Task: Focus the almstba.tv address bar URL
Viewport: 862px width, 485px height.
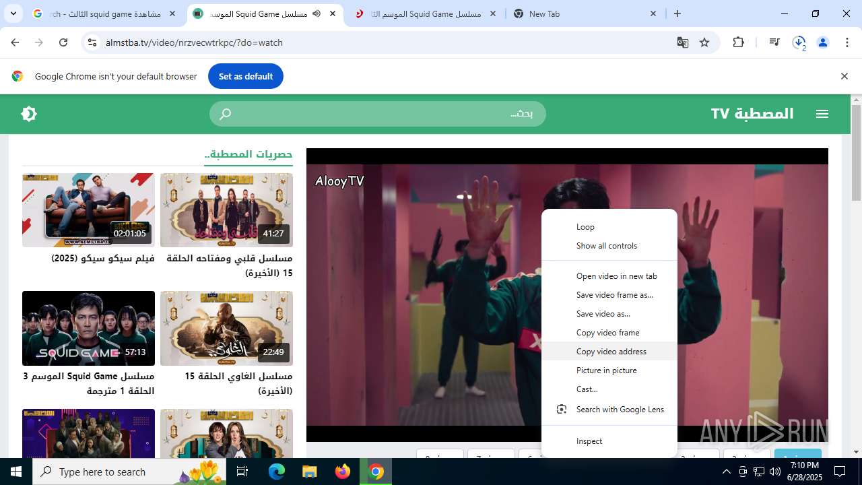Action: (x=194, y=42)
